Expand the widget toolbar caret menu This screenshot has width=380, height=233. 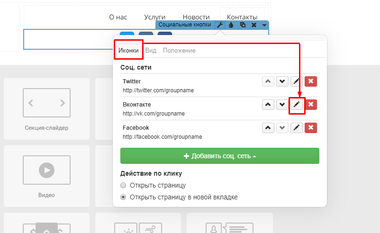[x=264, y=25]
